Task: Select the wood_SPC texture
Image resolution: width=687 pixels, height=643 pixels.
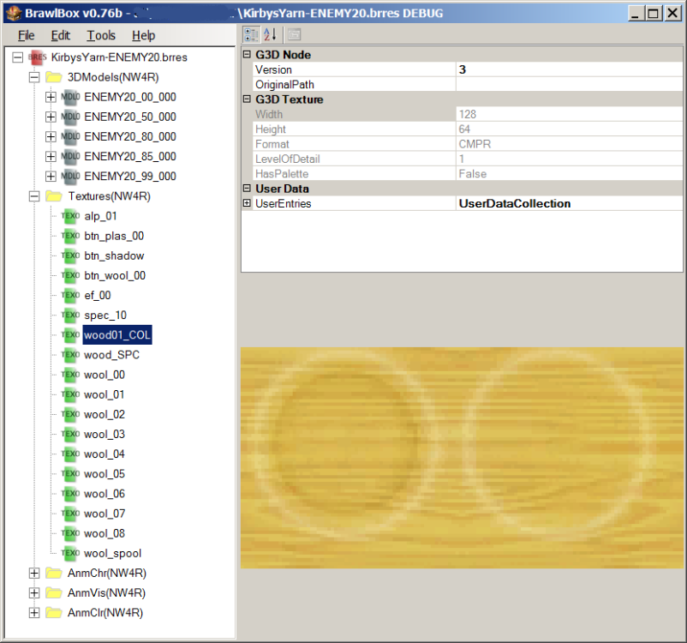Action: (111, 355)
